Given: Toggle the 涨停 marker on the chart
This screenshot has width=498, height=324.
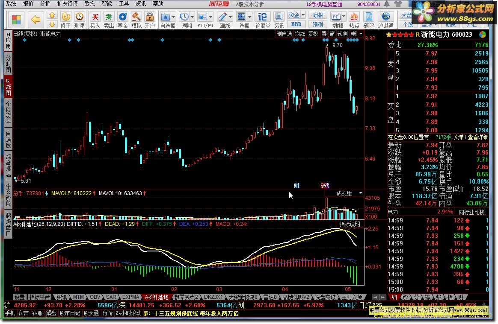Looking at the screenshot, I should tap(325, 186).
